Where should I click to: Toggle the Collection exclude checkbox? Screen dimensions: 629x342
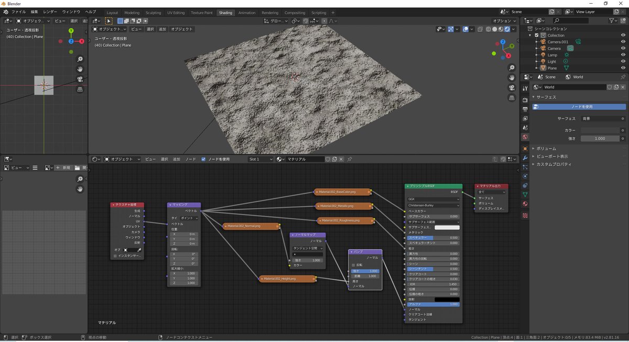pos(536,35)
